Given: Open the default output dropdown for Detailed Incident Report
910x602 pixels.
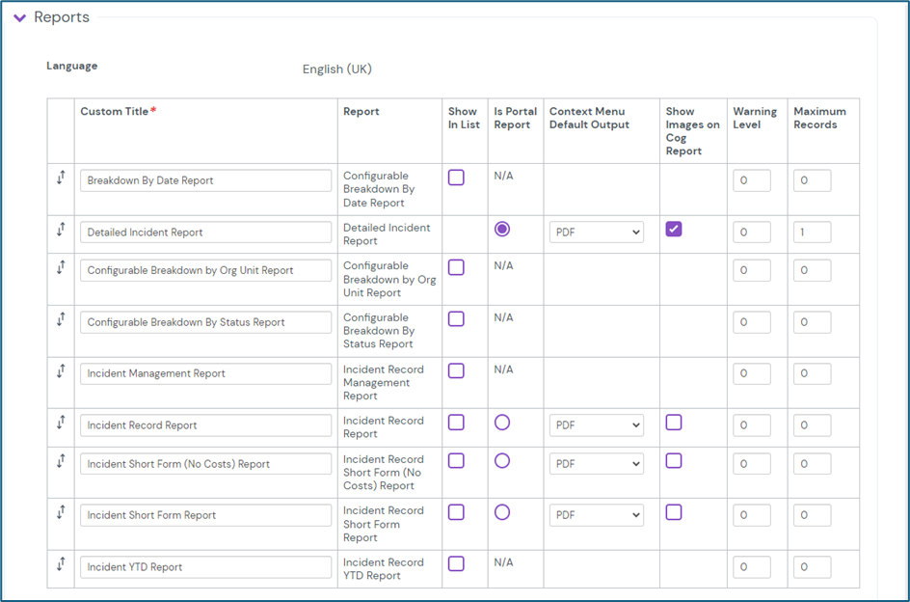Looking at the screenshot, I should click(x=597, y=233).
